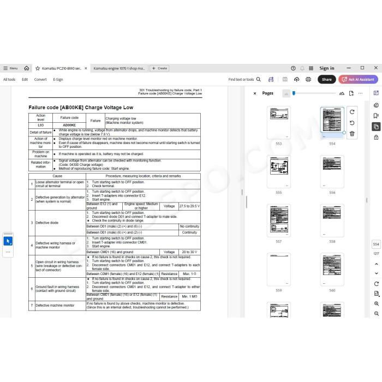Close the Komatsu PC210-8M0 tab
Image resolution: width=382 pixels, height=382 pixels.
coord(86,68)
